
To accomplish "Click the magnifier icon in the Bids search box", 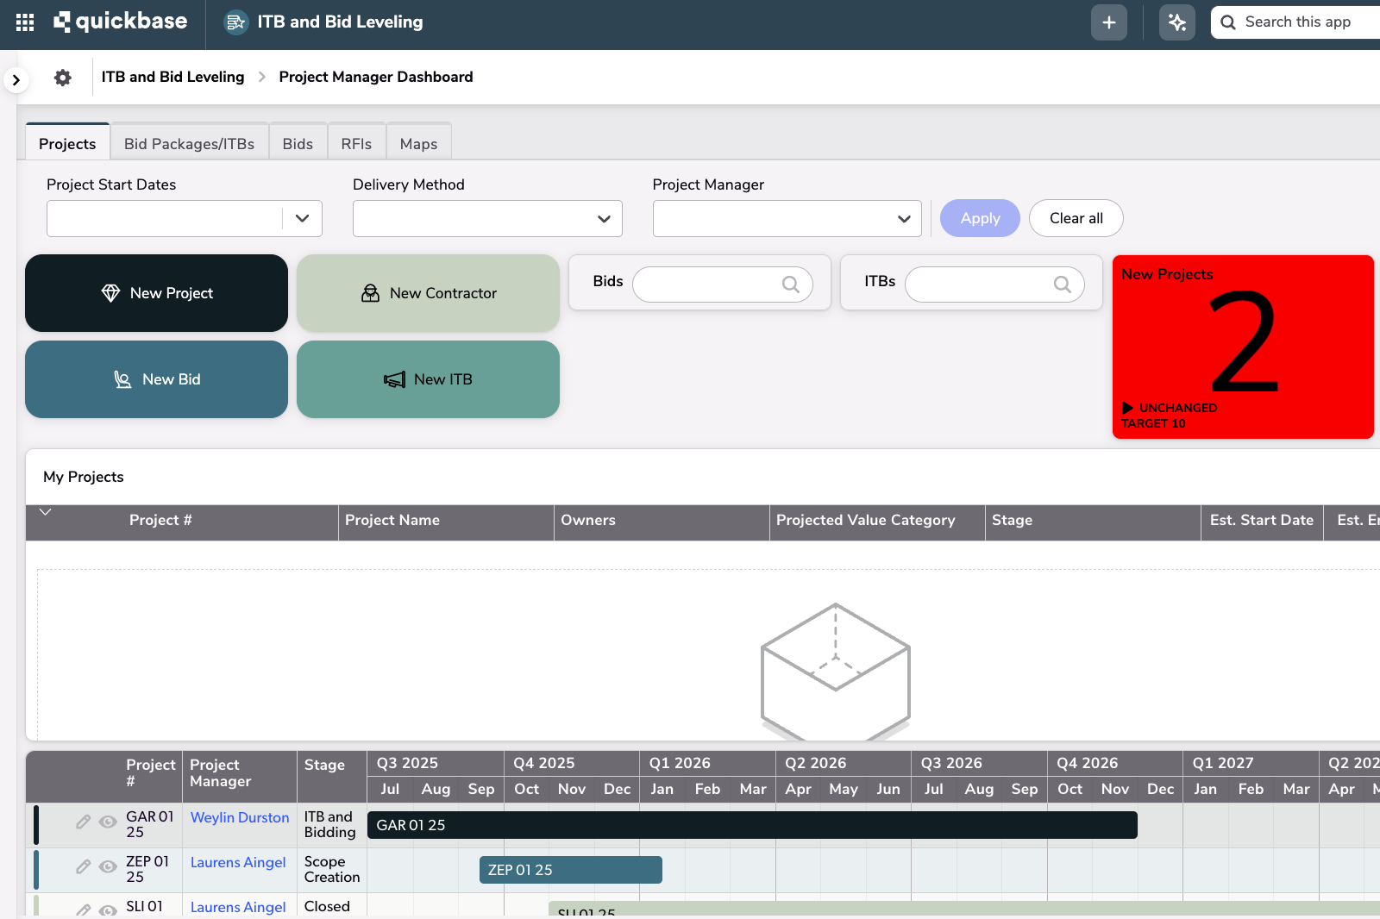I will (790, 284).
